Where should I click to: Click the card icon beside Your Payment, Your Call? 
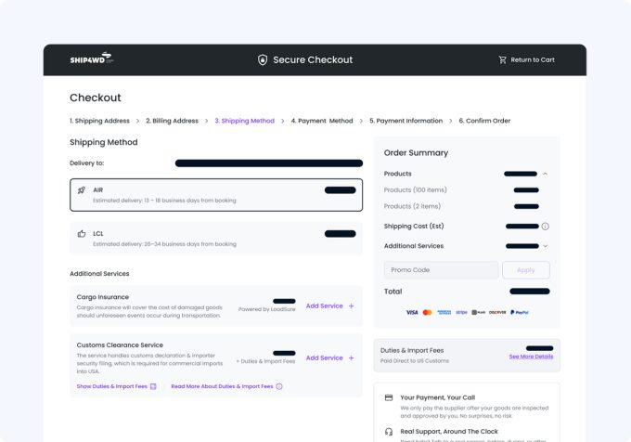pyautogui.click(x=389, y=397)
